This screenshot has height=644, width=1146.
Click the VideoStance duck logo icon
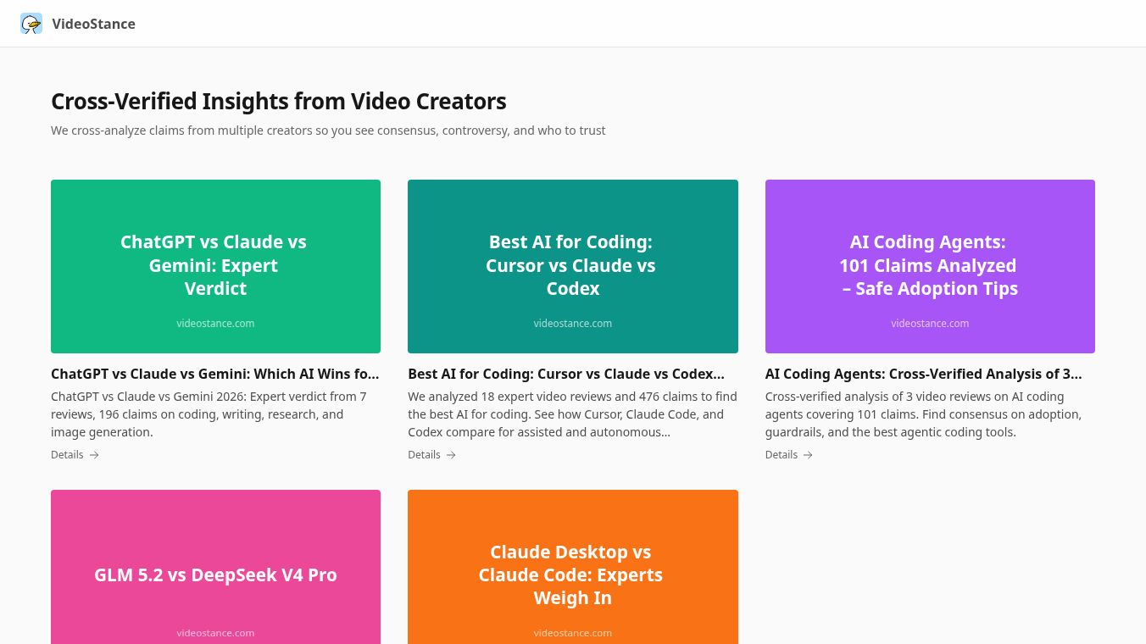pyautogui.click(x=31, y=24)
